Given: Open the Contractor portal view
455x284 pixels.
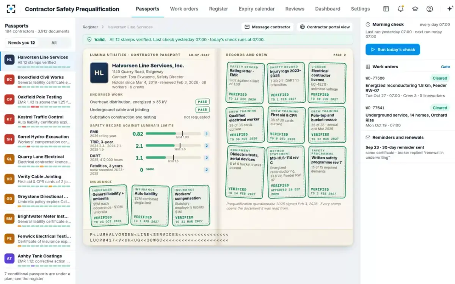Looking at the screenshot, I should 325,27.
